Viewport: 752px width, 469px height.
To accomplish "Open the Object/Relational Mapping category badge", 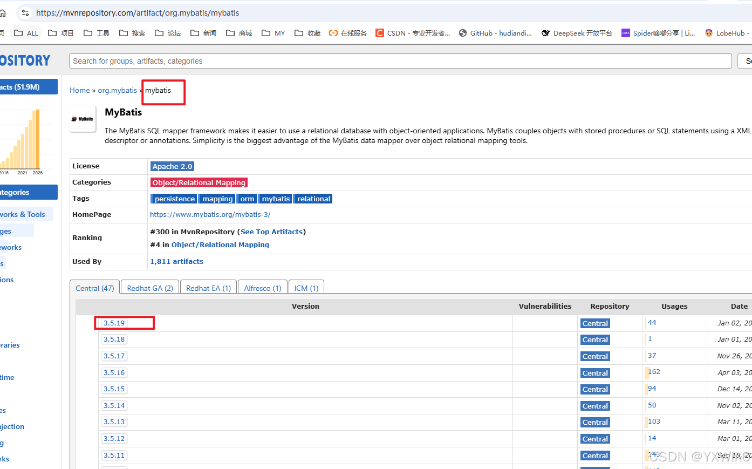I will click(x=199, y=182).
